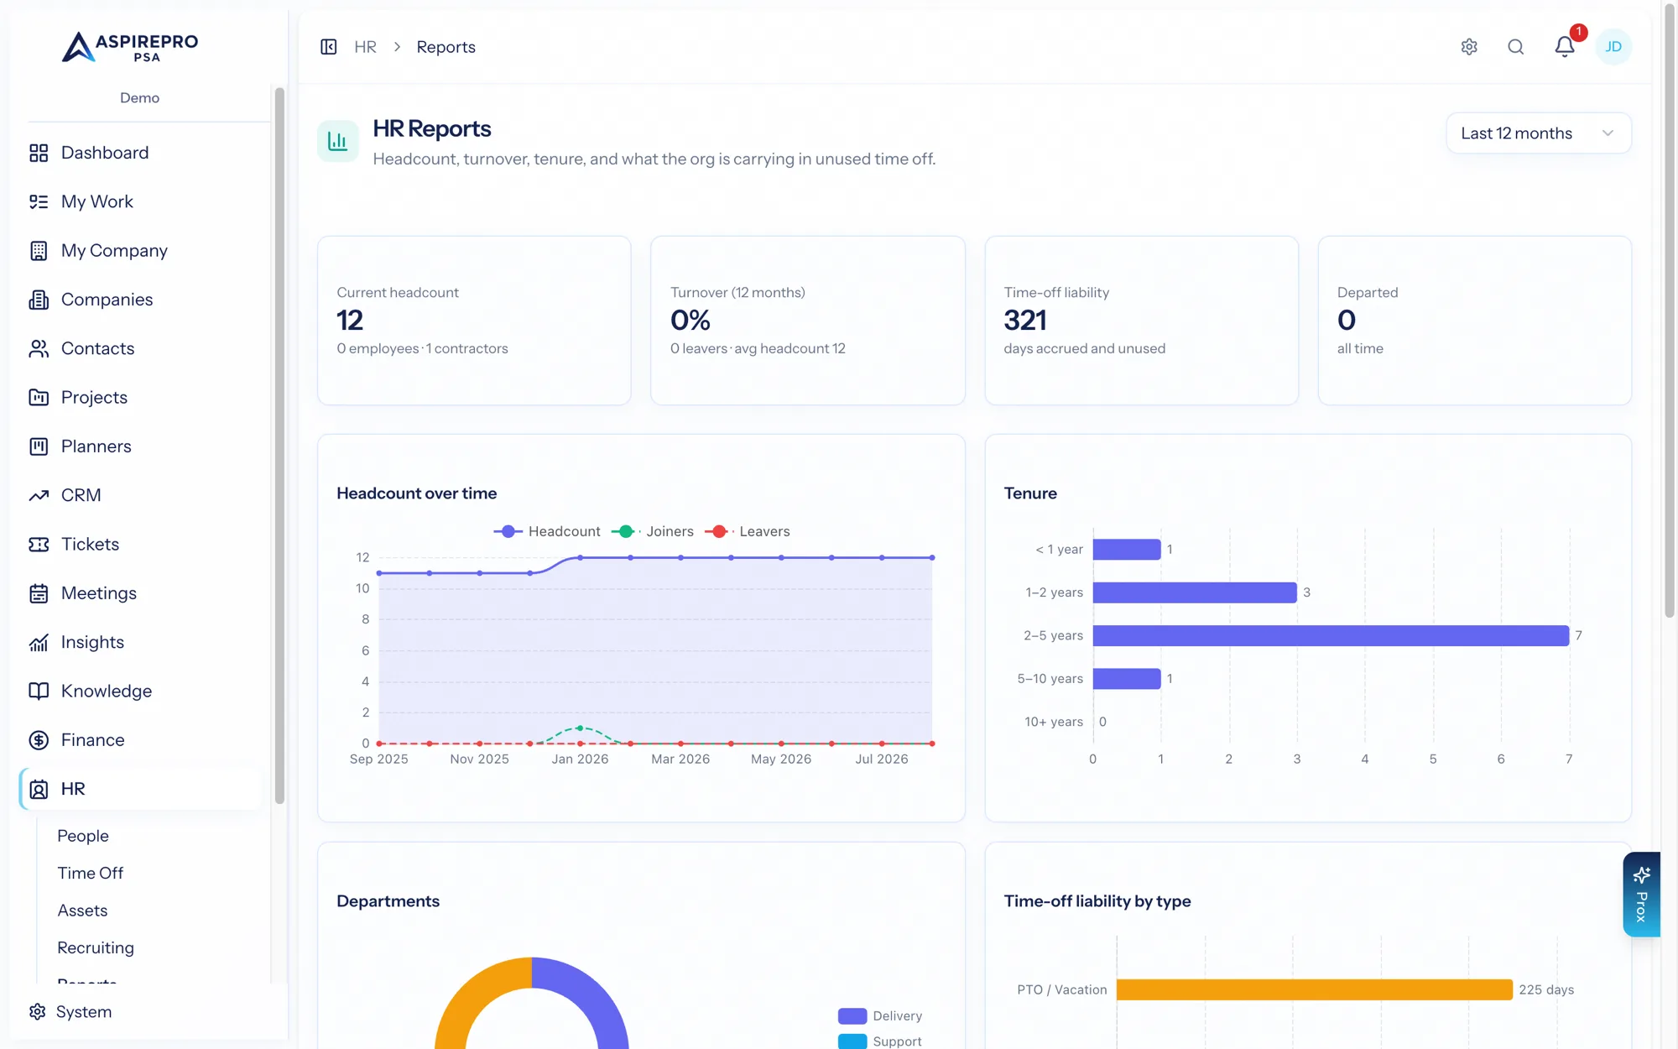Click the Knowledge book icon
Screen dimensions: 1678x1049
39,691
